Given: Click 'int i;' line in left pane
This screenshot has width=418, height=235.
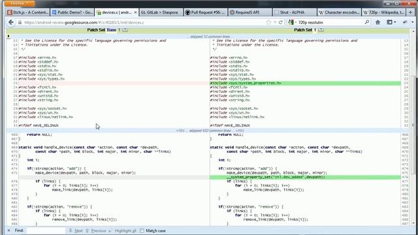Looking at the screenshot, I should point(33,160).
